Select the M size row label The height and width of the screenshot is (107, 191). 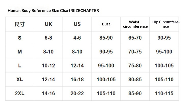(x=20, y=52)
